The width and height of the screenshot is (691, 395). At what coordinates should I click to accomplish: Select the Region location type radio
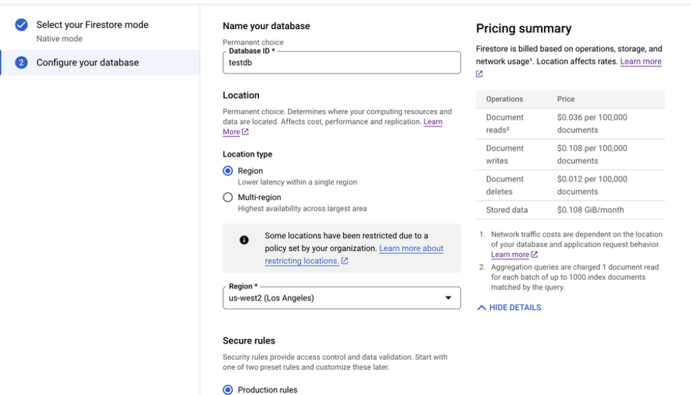228,171
